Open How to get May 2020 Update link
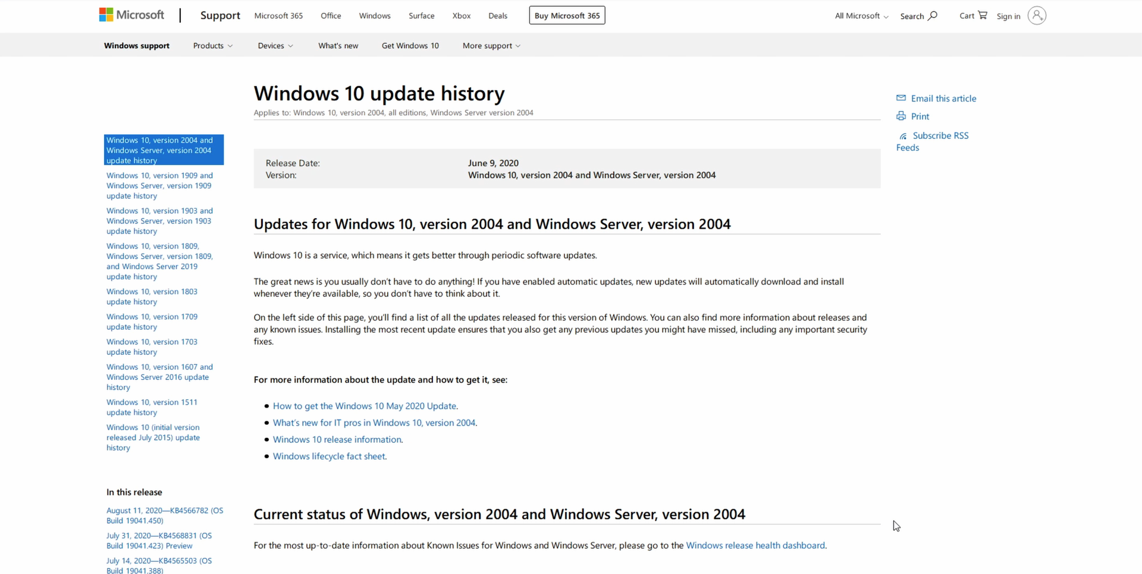 365,406
